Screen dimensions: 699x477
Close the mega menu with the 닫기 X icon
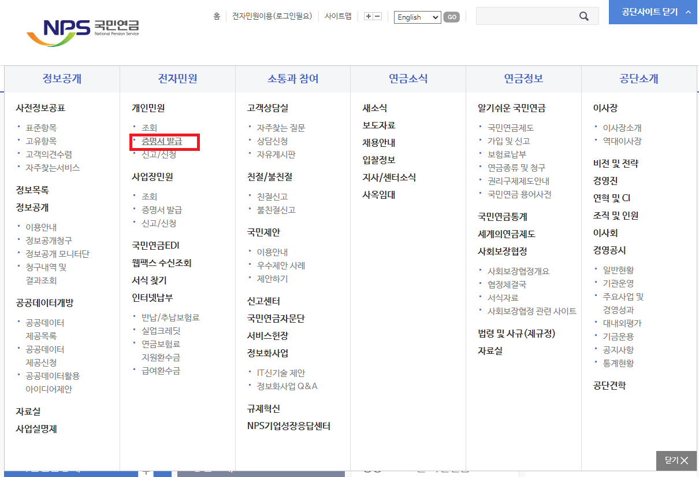(x=676, y=461)
